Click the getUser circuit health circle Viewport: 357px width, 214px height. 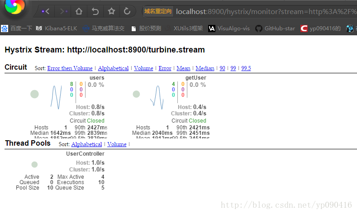tap(136, 94)
